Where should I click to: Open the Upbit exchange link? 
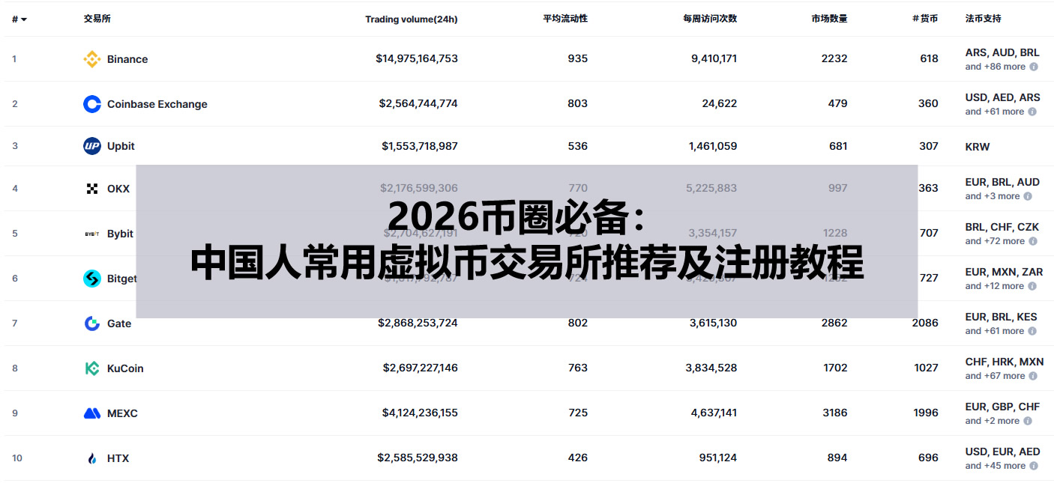[x=121, y=146]
